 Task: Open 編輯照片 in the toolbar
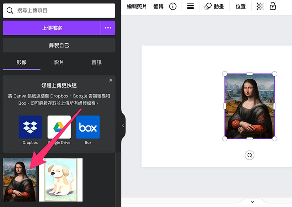coord(137,6)
